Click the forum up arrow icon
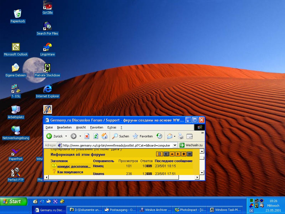Screen dimensions: 285x214 [x=172, y=154]
